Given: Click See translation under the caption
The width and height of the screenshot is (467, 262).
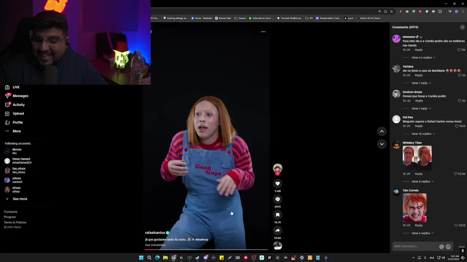Looking at the screenshot, I should (x=155, y=245).
